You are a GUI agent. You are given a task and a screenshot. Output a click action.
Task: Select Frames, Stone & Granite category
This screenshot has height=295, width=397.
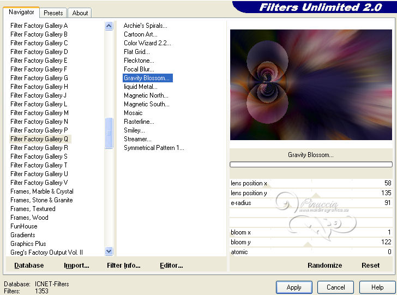[x=41, y=200]
